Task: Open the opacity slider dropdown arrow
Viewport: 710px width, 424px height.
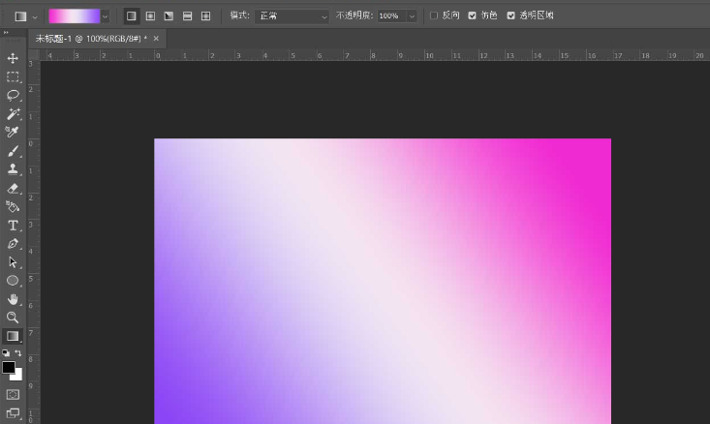Action: pyautogui.click(x=412, y=16)
